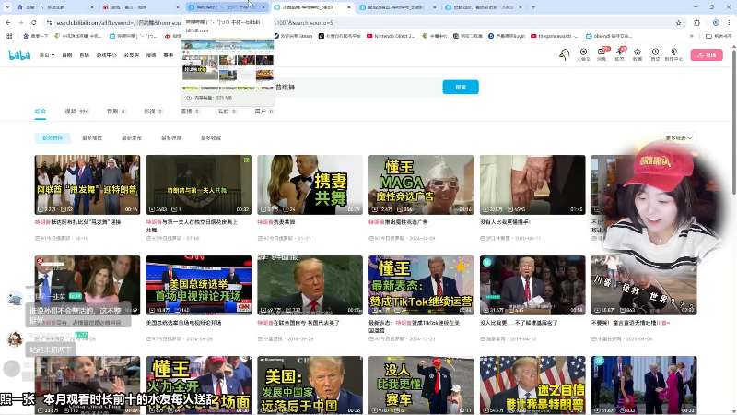Sort by 综合排序 filter pill
The image size is (737, 415).
tap(53, 137)
